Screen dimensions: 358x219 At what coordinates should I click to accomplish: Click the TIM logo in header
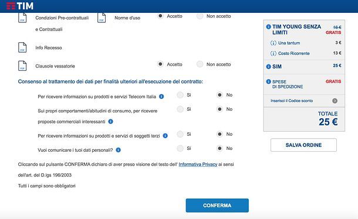click(x=20, y=6)
